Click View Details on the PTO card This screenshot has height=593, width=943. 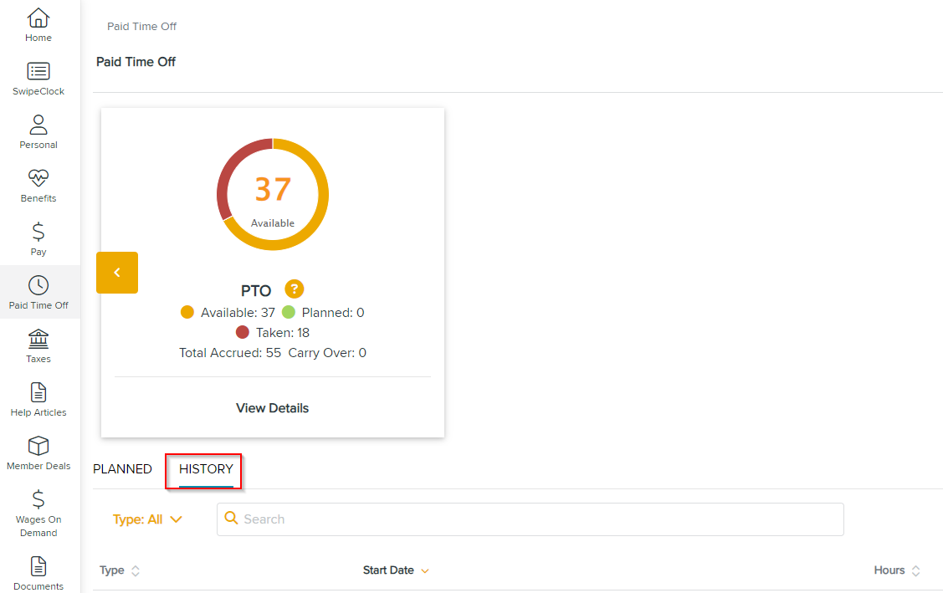click(272, 407)
